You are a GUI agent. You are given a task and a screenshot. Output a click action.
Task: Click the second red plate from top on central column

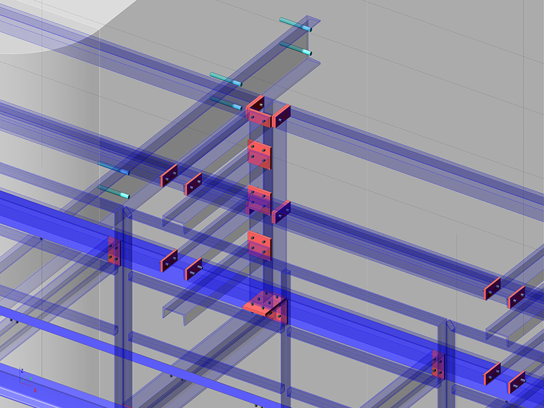[x=260, y=155]
